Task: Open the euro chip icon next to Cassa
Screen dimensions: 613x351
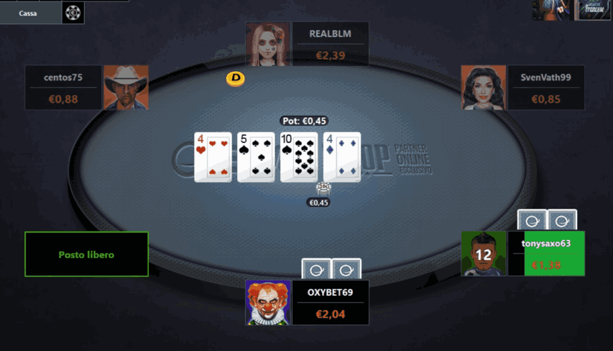Action: [x=73, y=13]
